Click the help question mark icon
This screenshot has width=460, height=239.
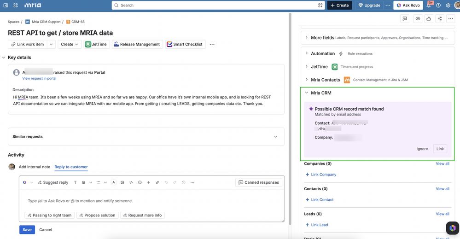(438, 5)
